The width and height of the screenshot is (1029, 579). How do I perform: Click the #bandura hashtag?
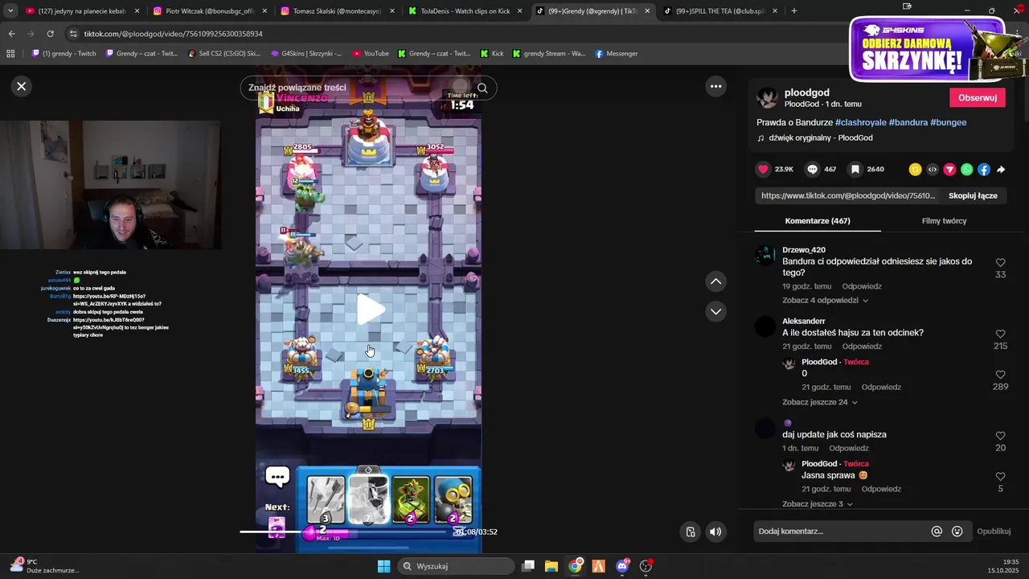(x=908, y=122)
